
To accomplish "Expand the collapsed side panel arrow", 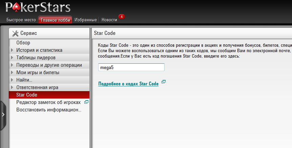I will pyautogui.click(x=3, y=114).
